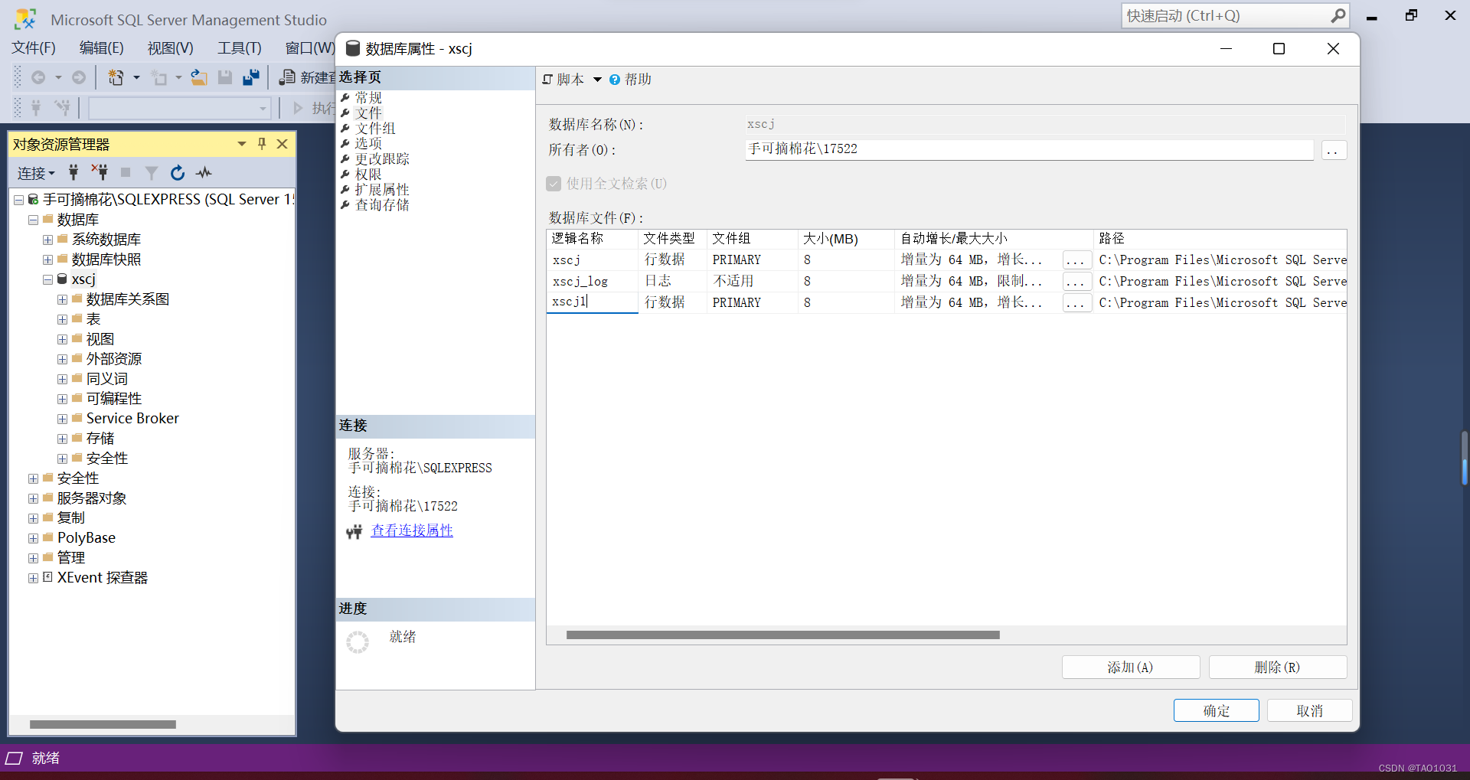Select the 选项 page
The width and height of the screenshot is (1470, 780).
tap(368, 144)
